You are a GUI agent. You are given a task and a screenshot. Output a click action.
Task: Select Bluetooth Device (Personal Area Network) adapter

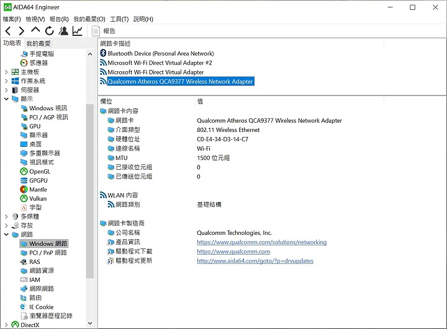click(x=157, y=53)
